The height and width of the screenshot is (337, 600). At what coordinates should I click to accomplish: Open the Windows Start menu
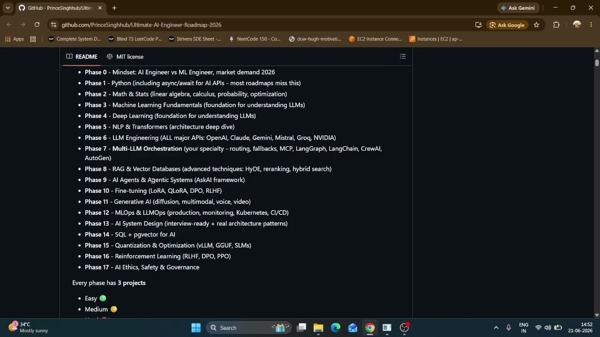click(x=196, y=328)
